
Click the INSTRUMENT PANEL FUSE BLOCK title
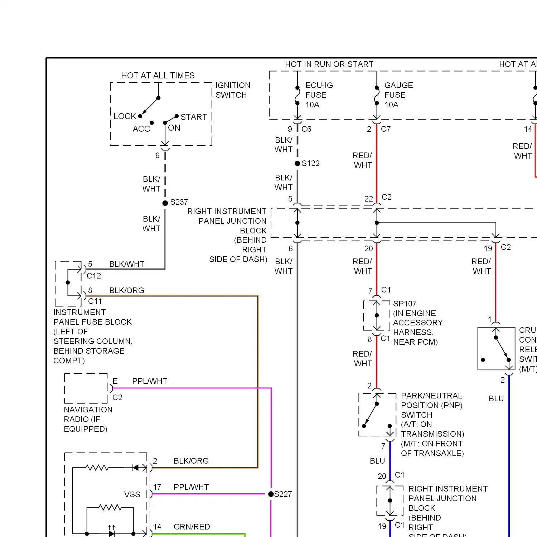(92, 317)
